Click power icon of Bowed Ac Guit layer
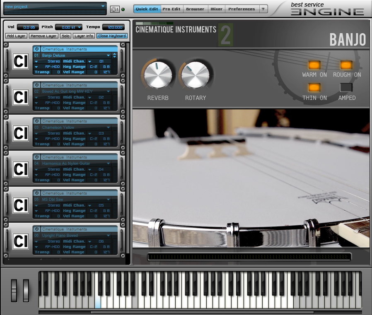Screen dimensions: 372x315 click(37, 85)
